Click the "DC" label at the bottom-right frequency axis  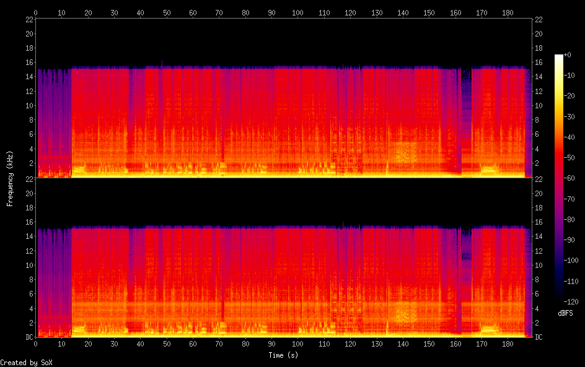(x=539, y=337)
